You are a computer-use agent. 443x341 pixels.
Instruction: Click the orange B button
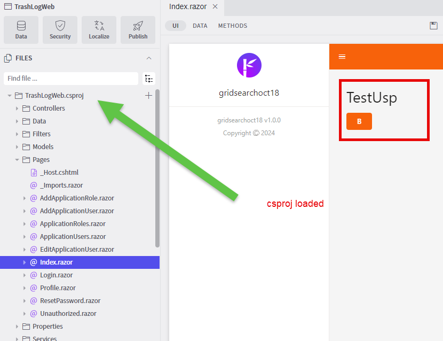tap(359, 121)
